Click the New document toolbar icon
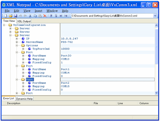The width and height of the screenshot is (160, 121). coord(6,16)
